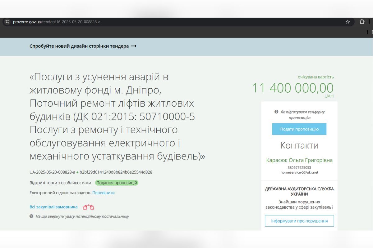Click the prozorro.gov.ua address bar URL

(57, 22)
